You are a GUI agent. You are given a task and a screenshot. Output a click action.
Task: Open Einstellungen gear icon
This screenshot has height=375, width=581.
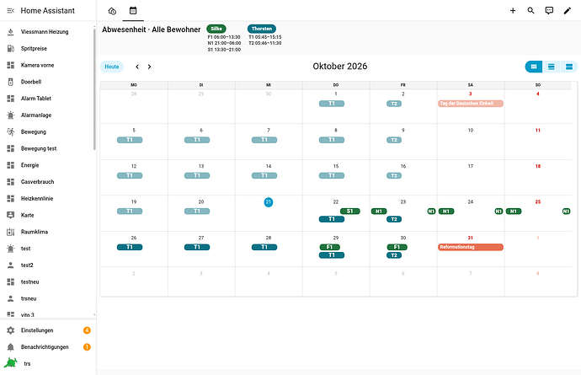point(11,330)
